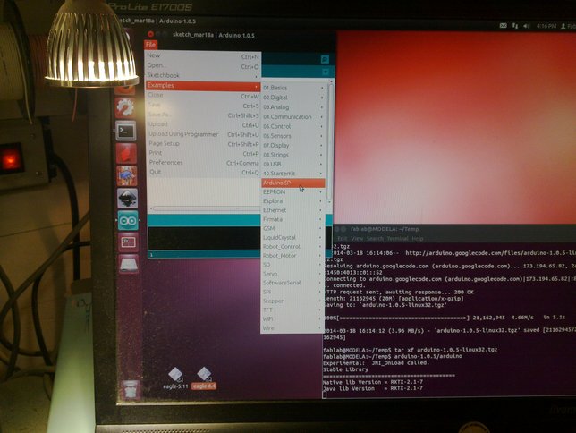The width and height of the screenshot is (576, 433).
Task: Click File menu in Arduino
Action: click(150, 45)
